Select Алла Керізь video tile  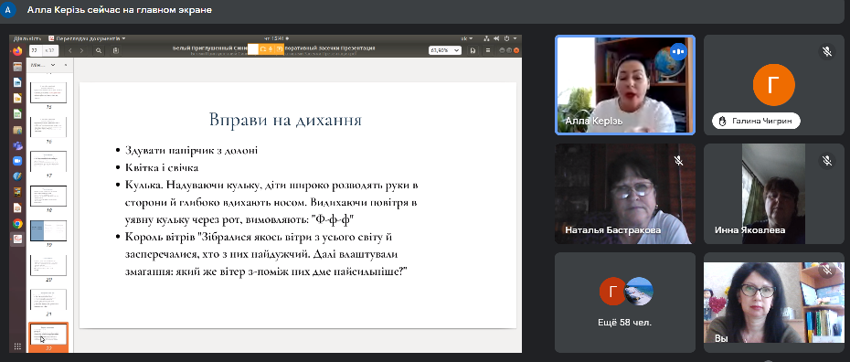[625, 85]
